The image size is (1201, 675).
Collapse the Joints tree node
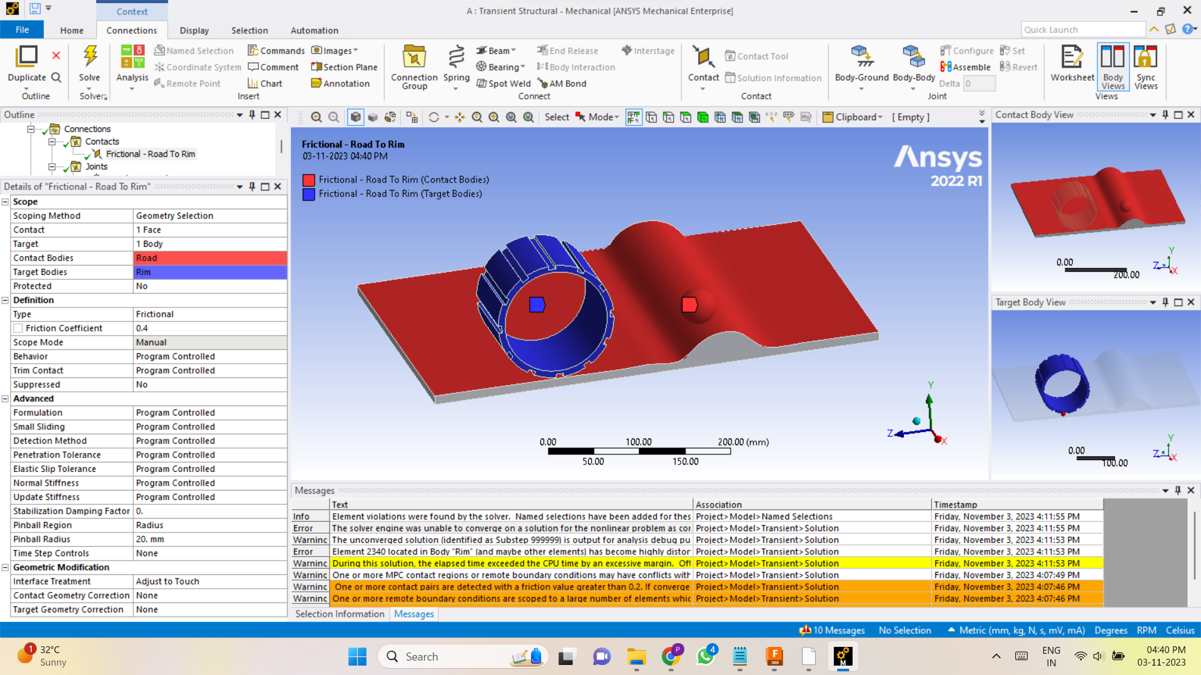pos(51,167)
